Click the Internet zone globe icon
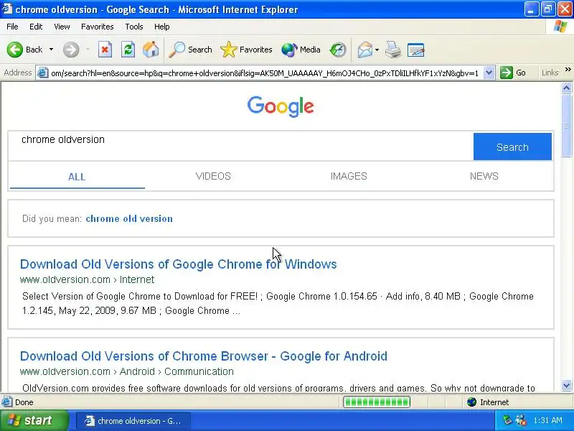 click(472, 402)
